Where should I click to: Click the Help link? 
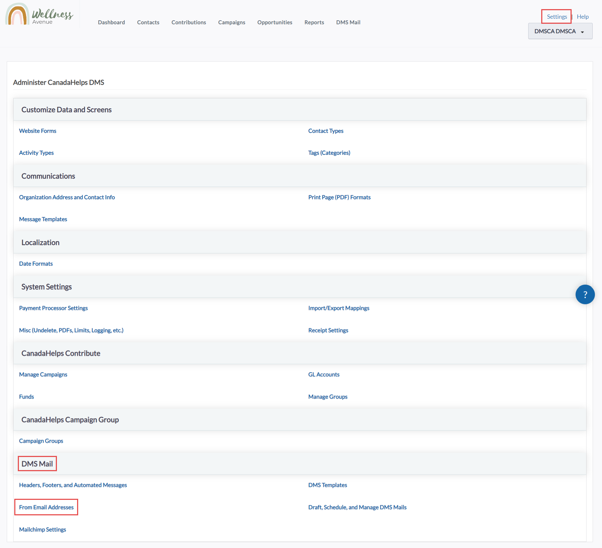tap(583, 16)
